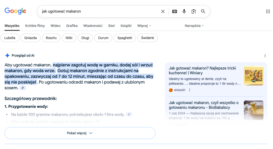The height and width of the screenshot is (149, 273).
Task: Click the '1. Przygotowanie wody:' heading
Action: click(x=26, y=107)
